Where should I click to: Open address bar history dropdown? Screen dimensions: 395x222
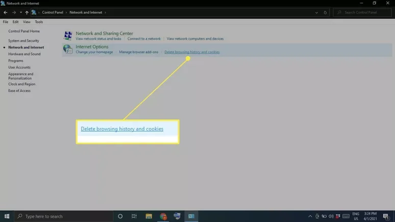point(316,13)
